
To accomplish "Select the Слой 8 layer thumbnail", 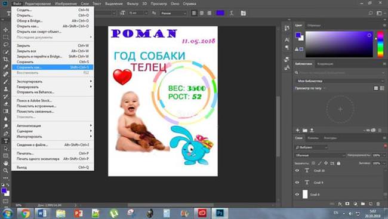I will 305,195.
